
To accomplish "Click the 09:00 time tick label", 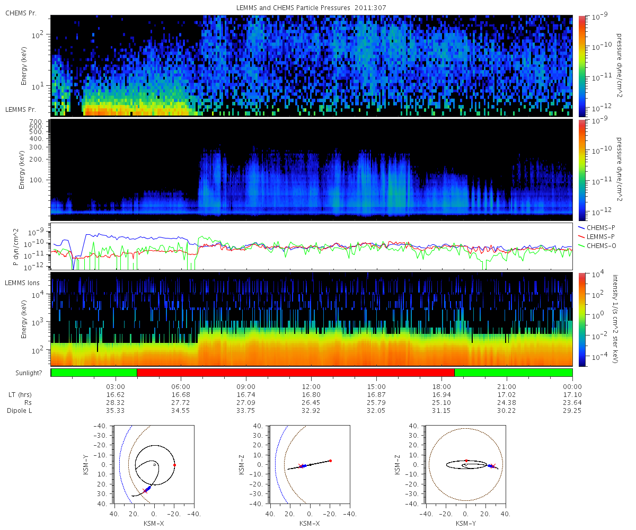I will (x=246, y=387).
